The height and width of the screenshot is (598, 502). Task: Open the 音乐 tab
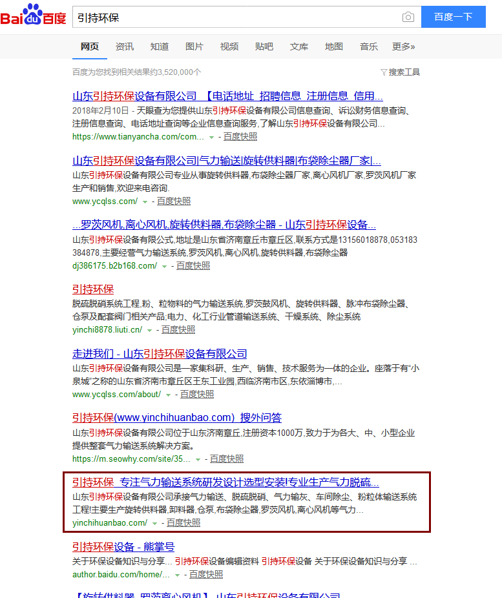coord(369,46)
